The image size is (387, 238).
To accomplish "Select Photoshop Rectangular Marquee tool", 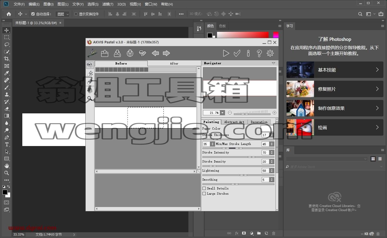I will 7,37.
